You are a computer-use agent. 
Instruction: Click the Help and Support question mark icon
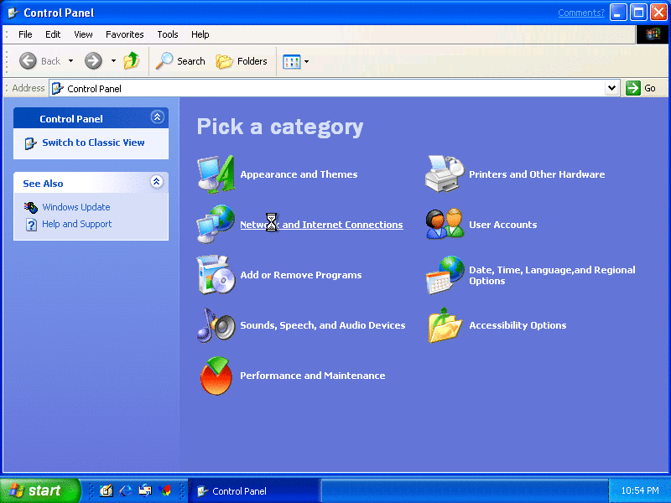pyautogui.click(x=31, y=224)
